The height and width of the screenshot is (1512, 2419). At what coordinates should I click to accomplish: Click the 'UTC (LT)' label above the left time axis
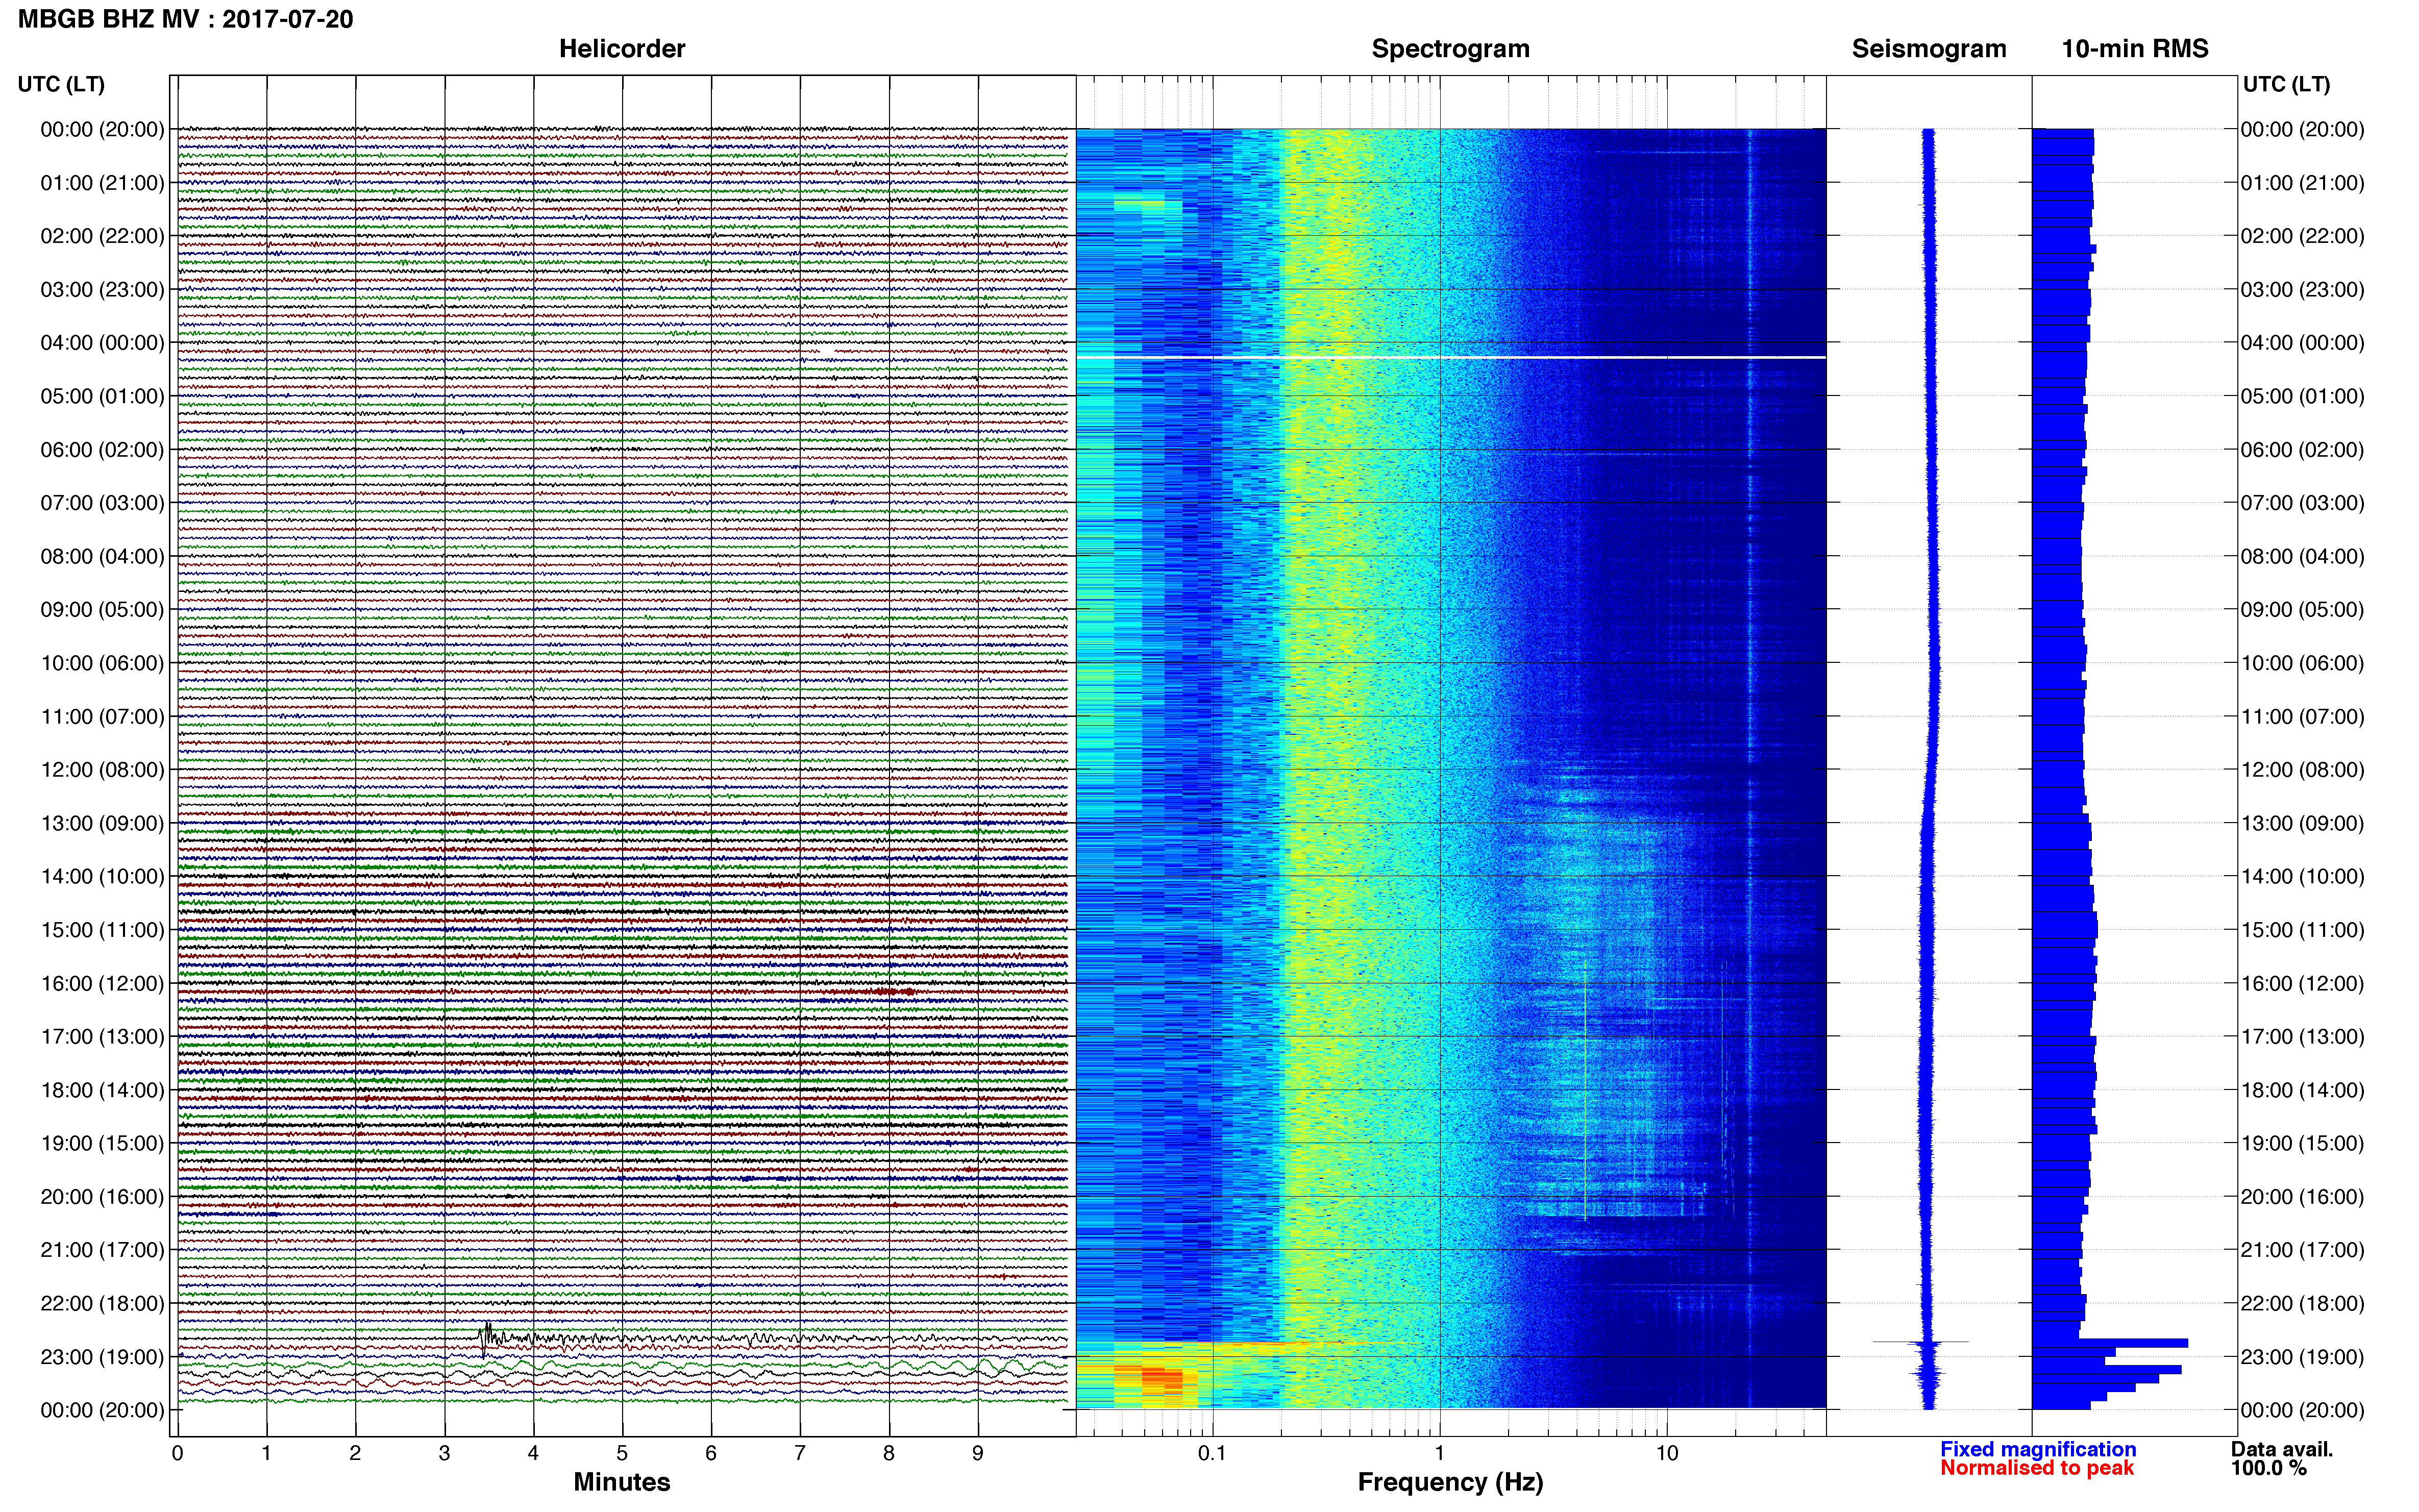tap(61, 84)
